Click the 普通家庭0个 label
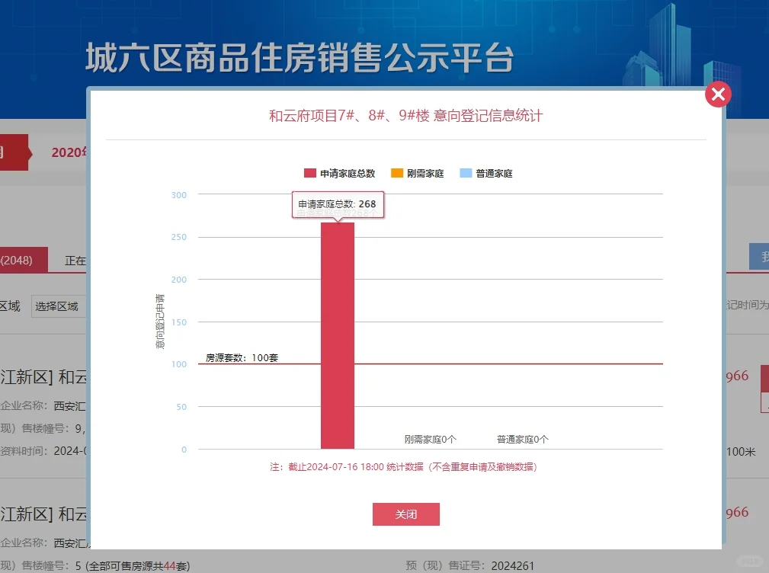Image resolution: width=769 pixels, height=573 pixels. [x=522, y=439]
